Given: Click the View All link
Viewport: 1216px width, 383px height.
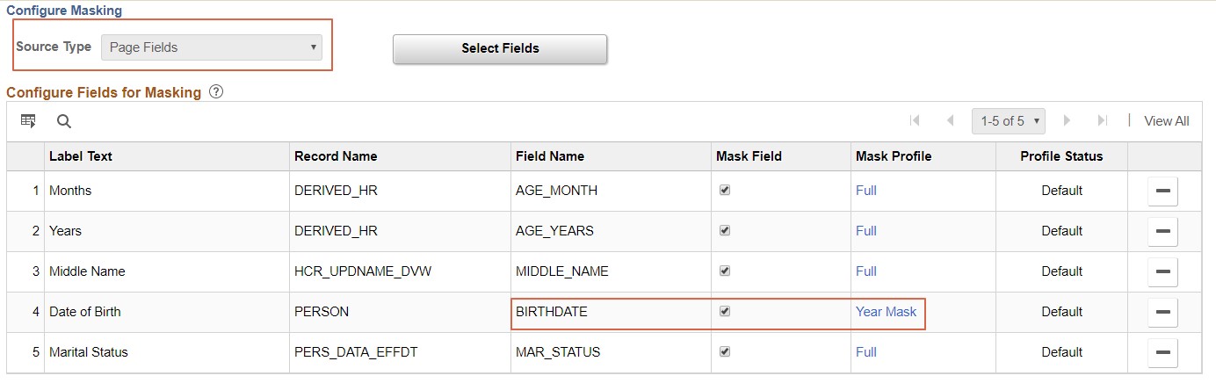Looking at the screenshot, I should 1166,121.
